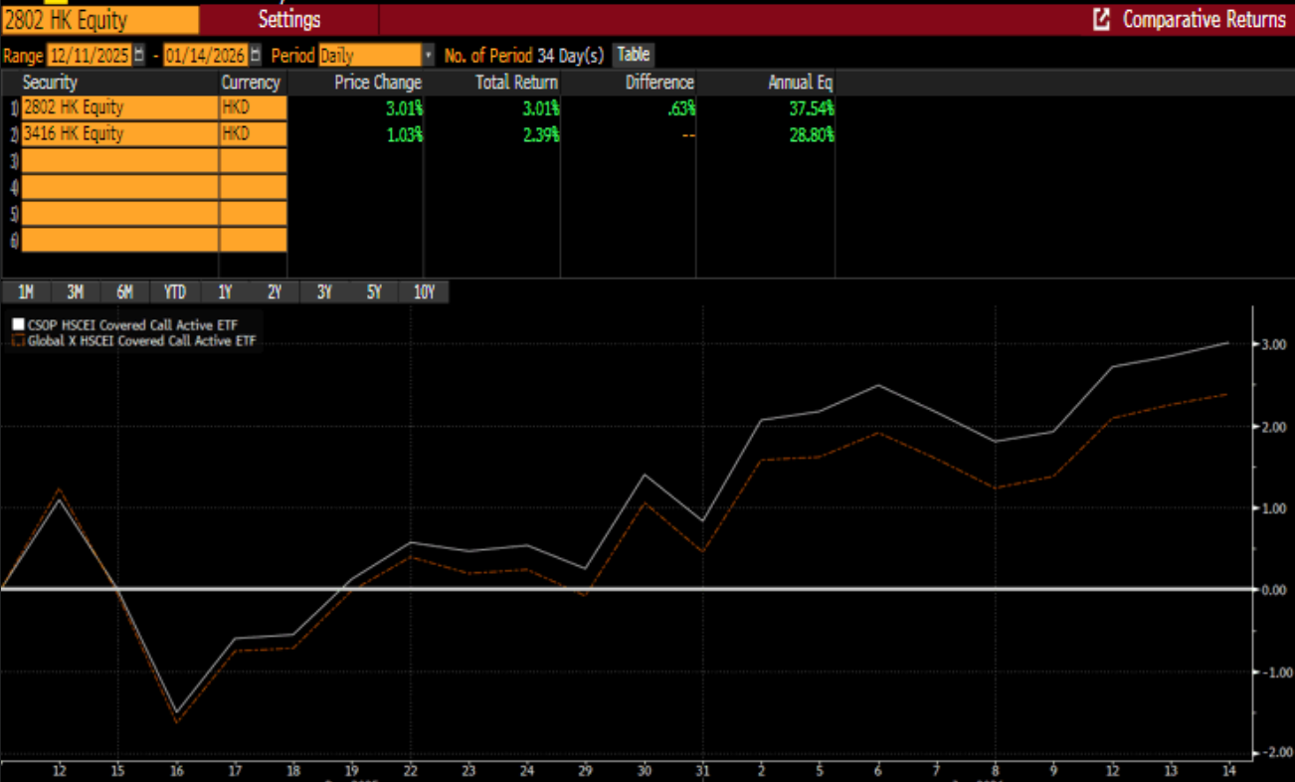This screenshot has width=1295, height=782.
Task: Click white CSOP HSCEI legend swatch
Action: point(17,324)
